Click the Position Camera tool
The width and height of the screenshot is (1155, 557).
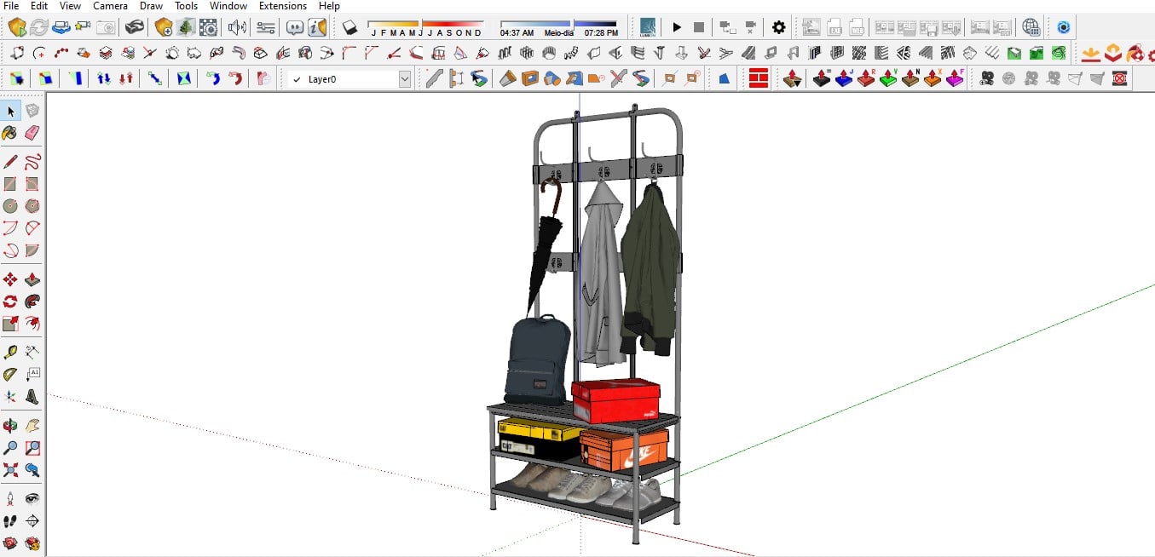click(10, 498)
